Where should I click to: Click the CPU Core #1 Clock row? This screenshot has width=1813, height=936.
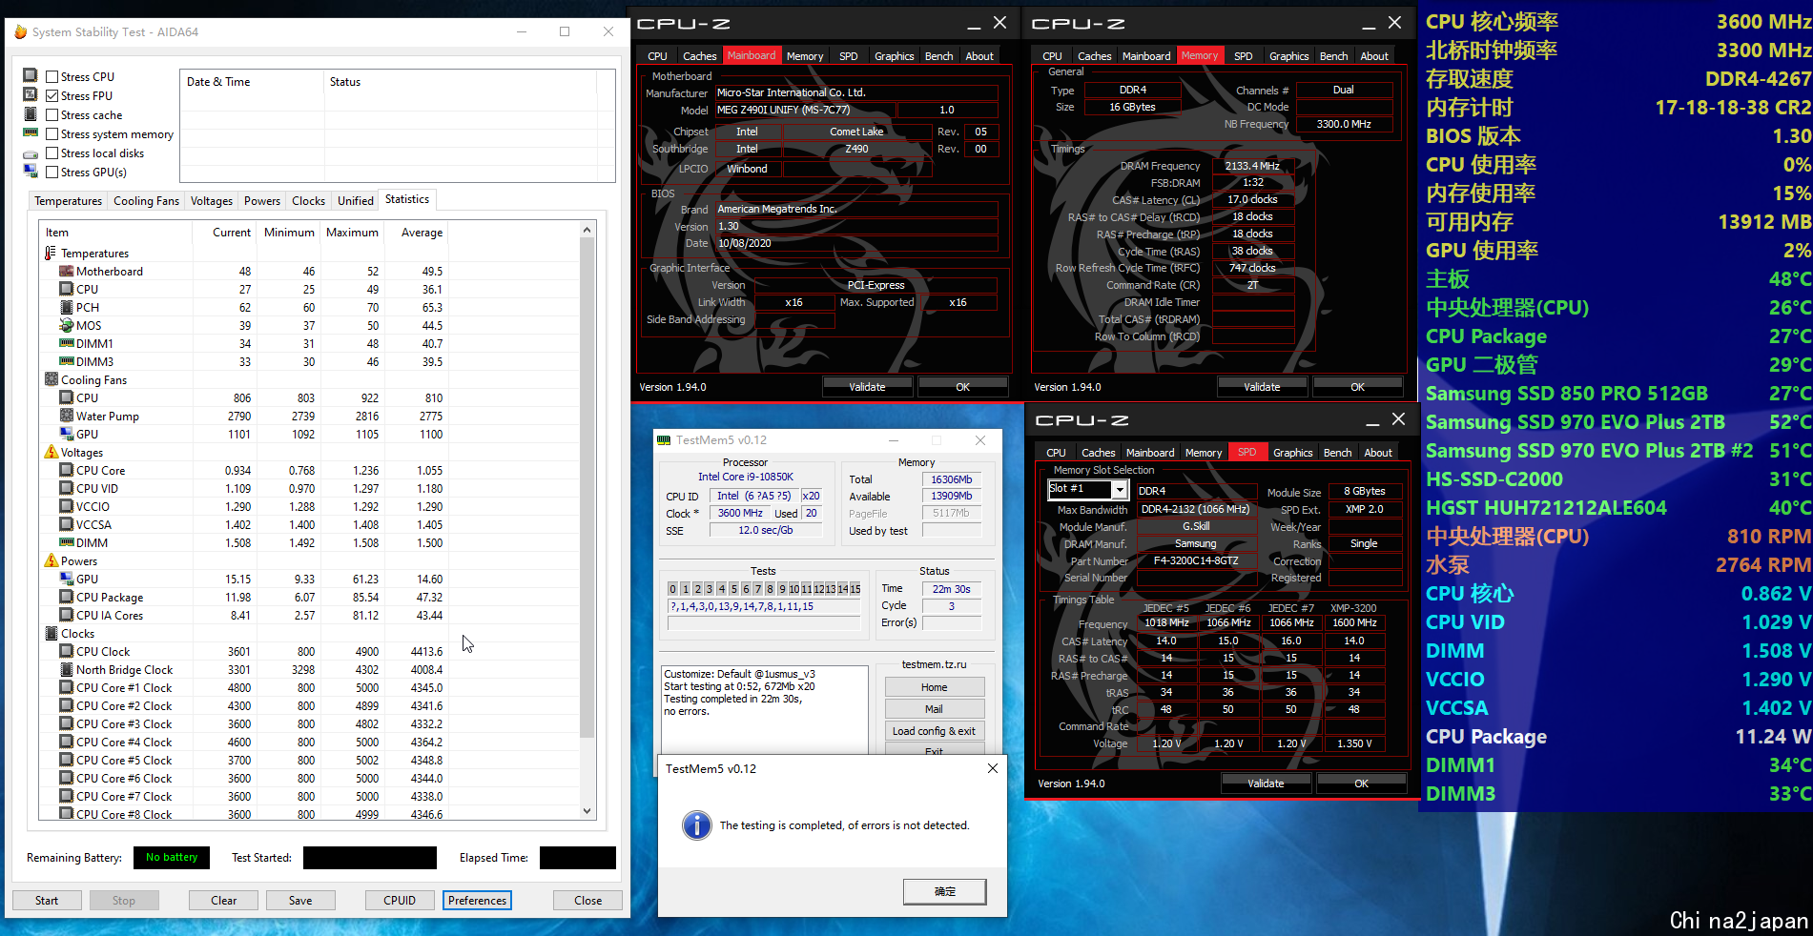[x=309, y=687]
